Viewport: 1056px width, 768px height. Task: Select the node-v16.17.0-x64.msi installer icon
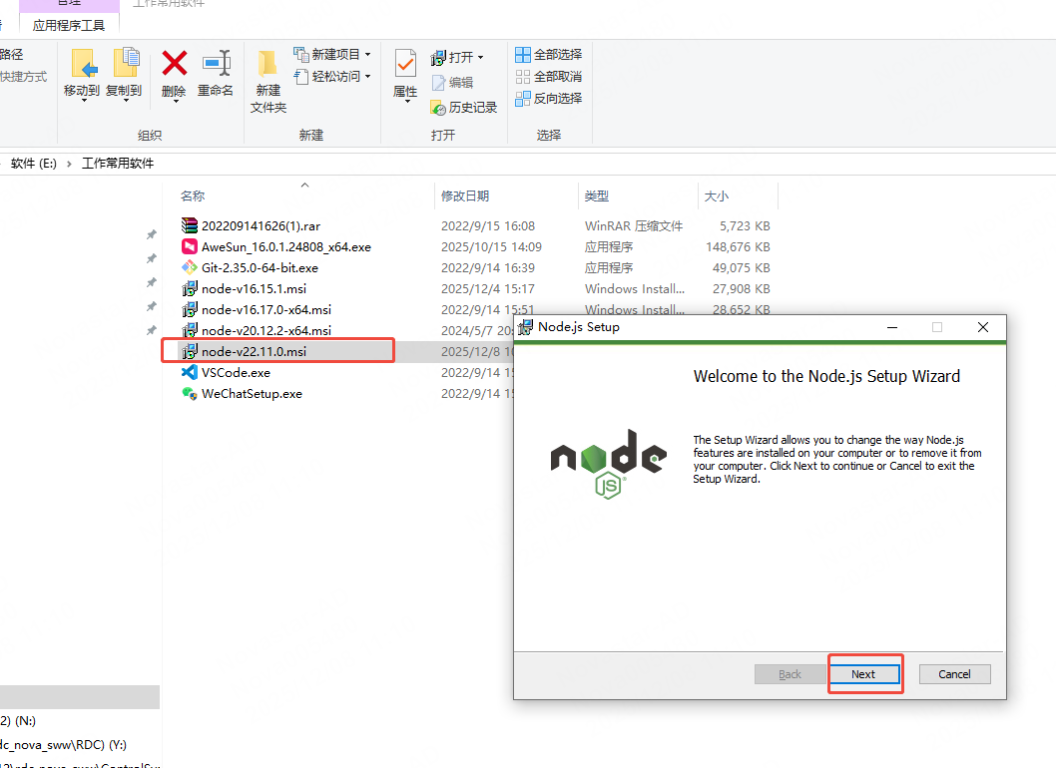click(190, 309)
